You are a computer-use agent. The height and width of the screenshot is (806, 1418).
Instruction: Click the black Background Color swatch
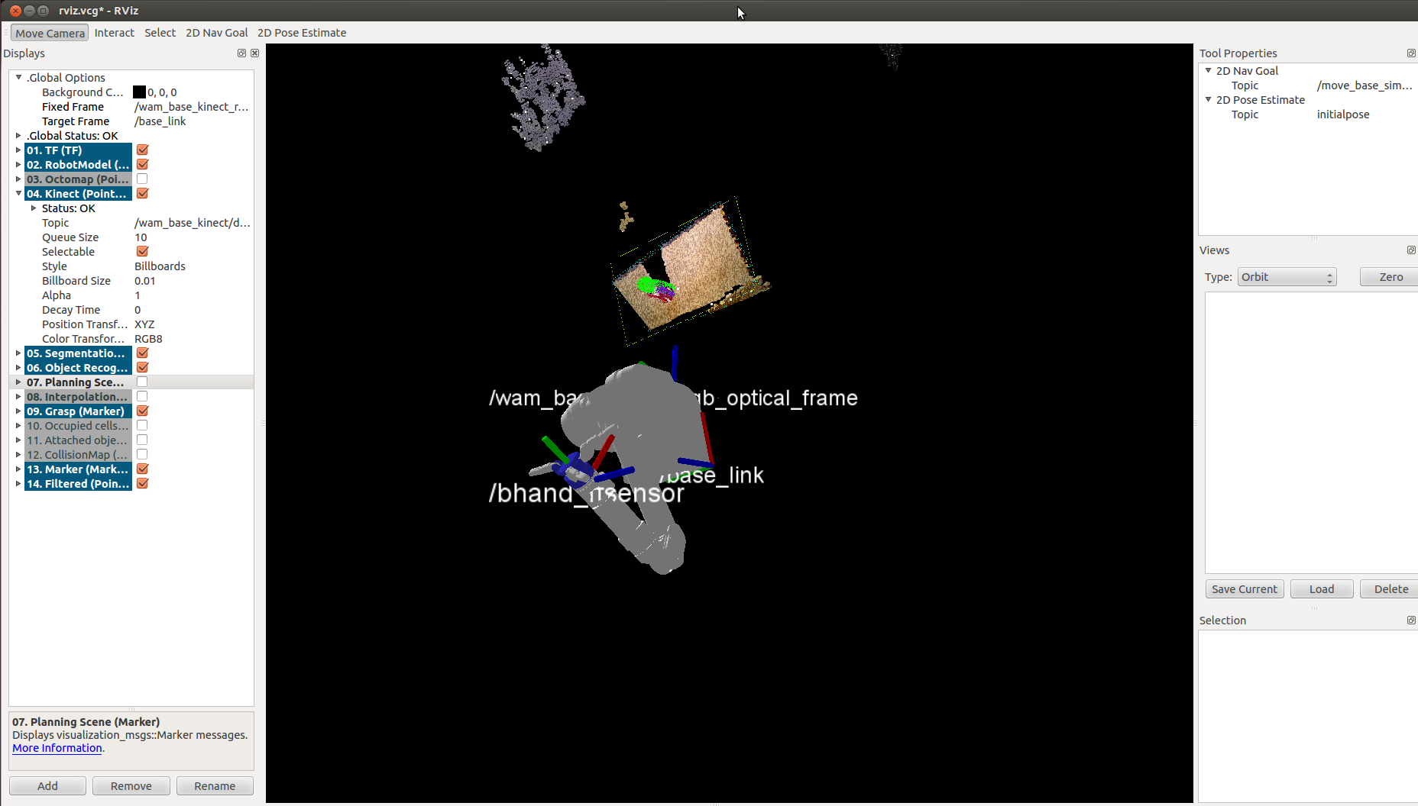pos(139,92)
